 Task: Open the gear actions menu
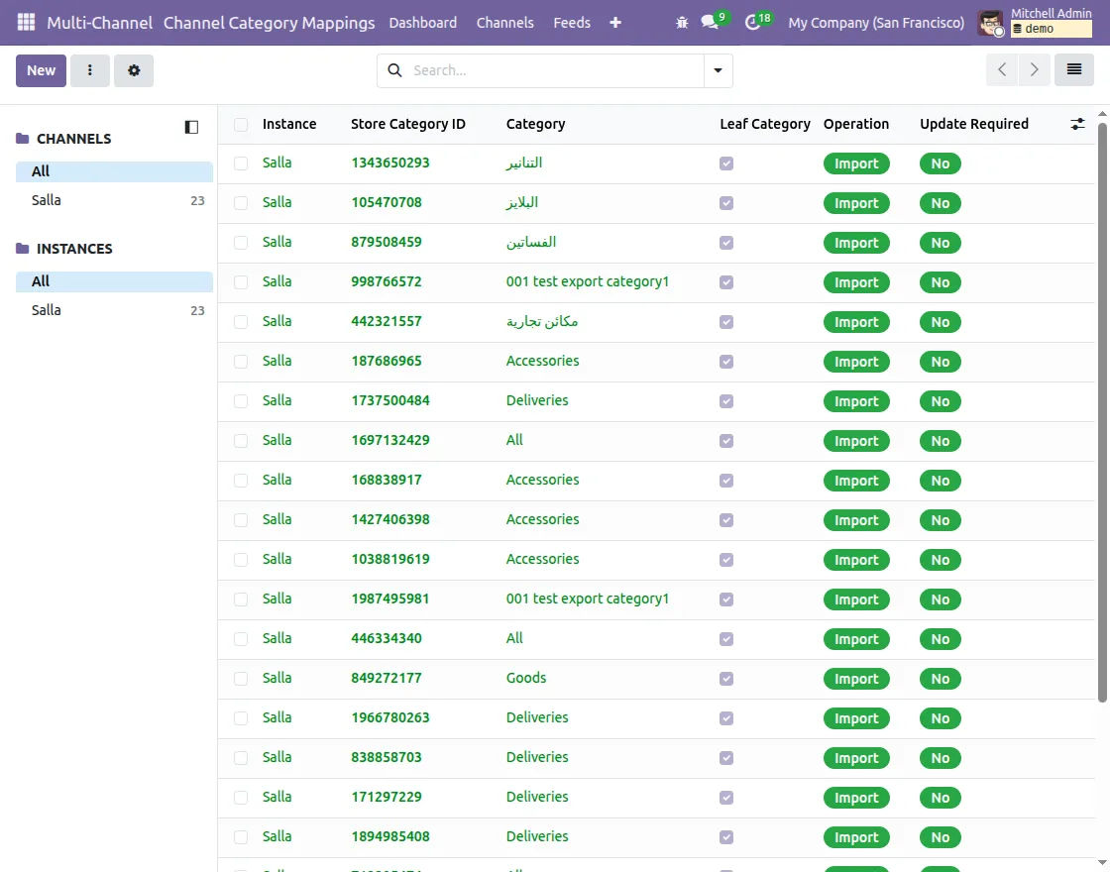[134, 70]
